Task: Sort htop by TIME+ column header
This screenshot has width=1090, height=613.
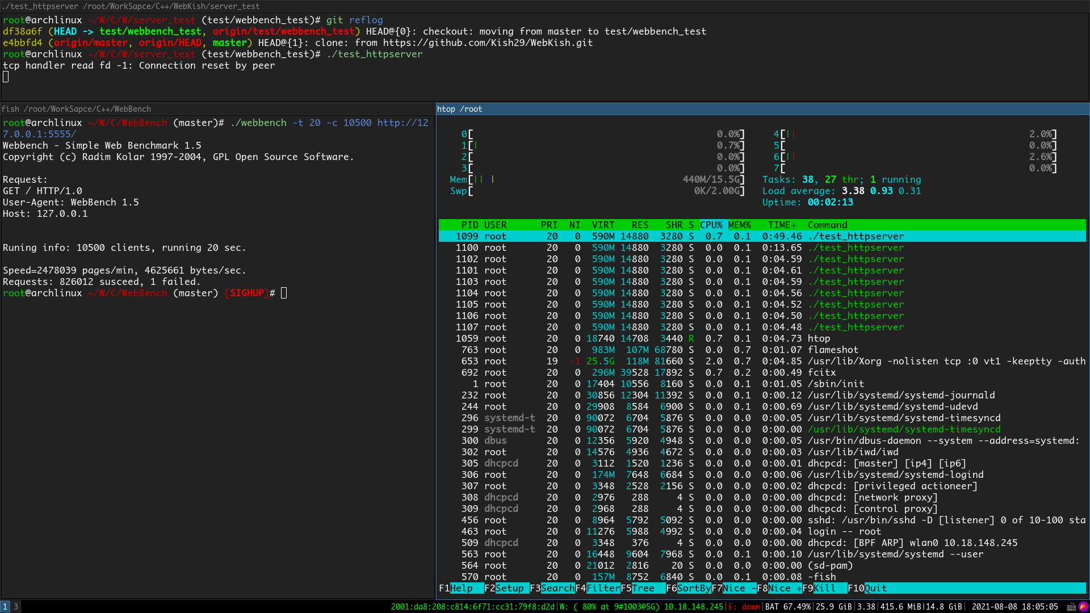Action: 782,225
